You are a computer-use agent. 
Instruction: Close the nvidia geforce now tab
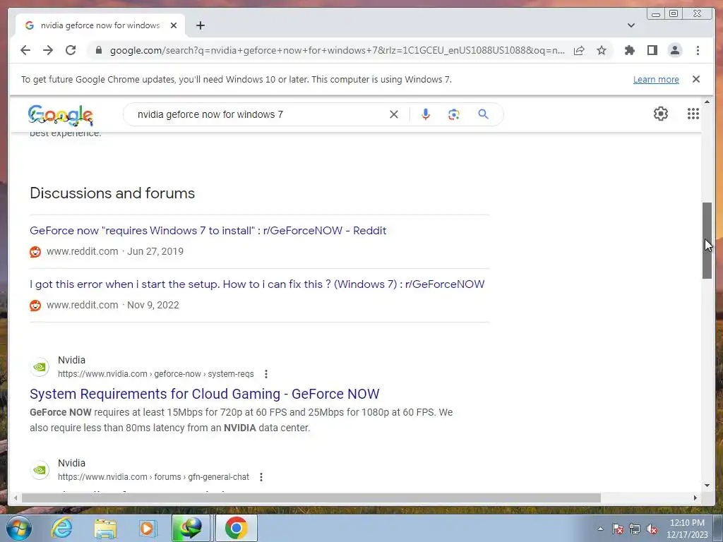pos(174,25)
